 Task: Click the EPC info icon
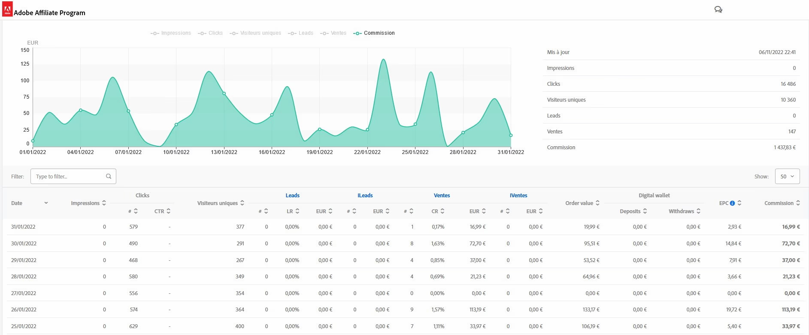click(x=732, y=203)
